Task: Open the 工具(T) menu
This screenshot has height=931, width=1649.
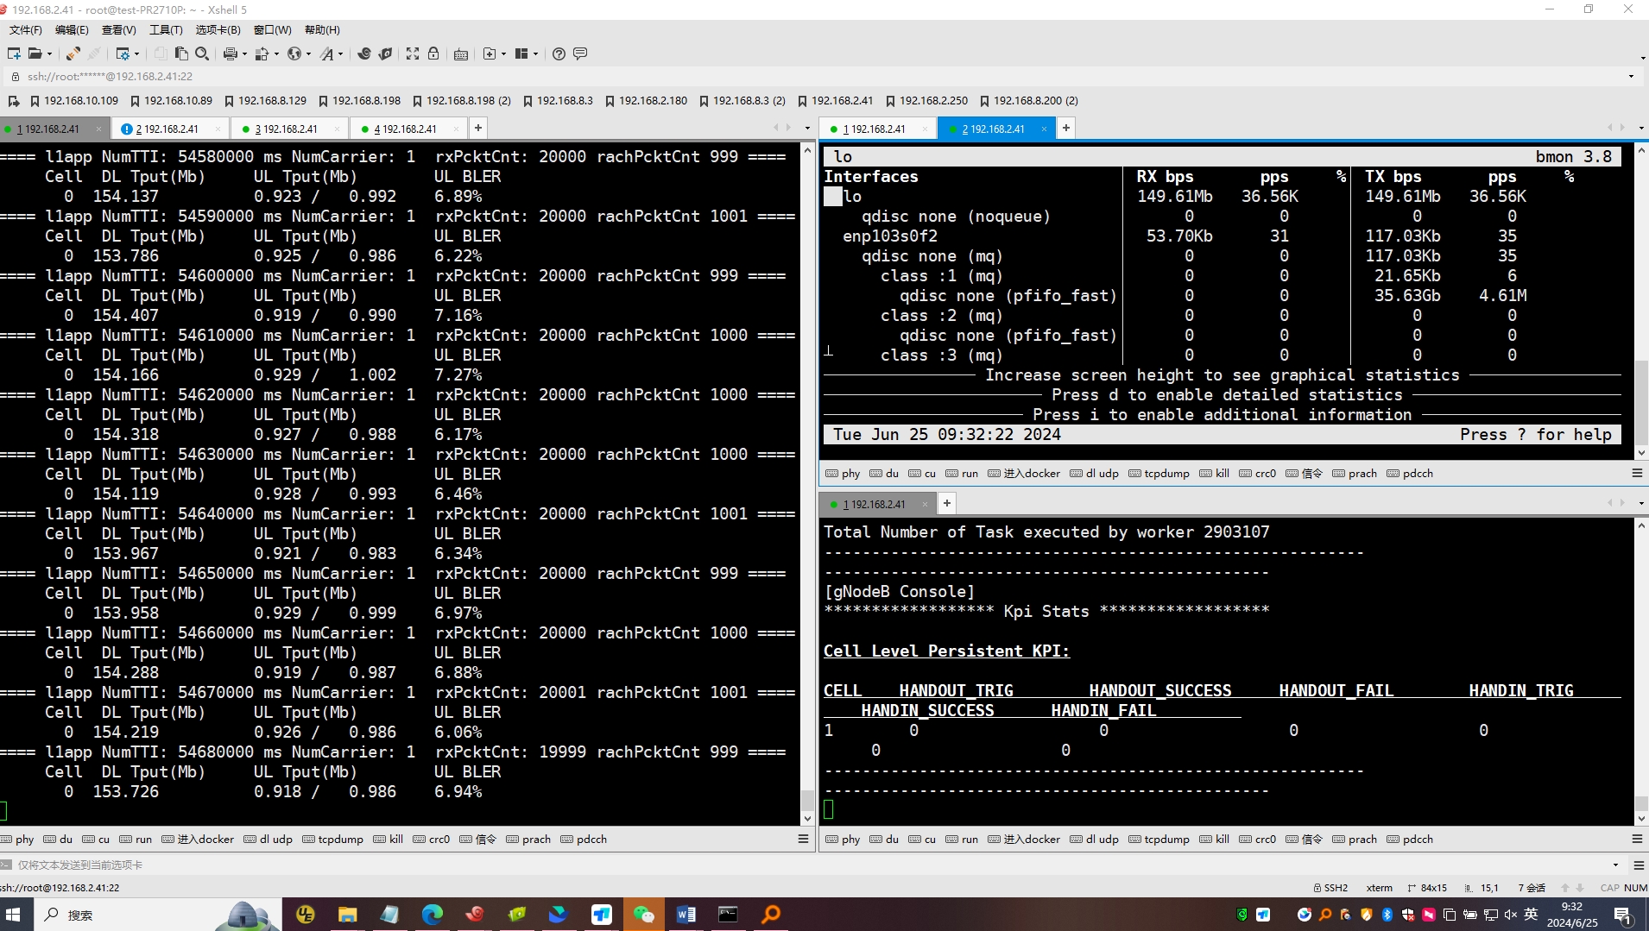Action: point(166,29)
